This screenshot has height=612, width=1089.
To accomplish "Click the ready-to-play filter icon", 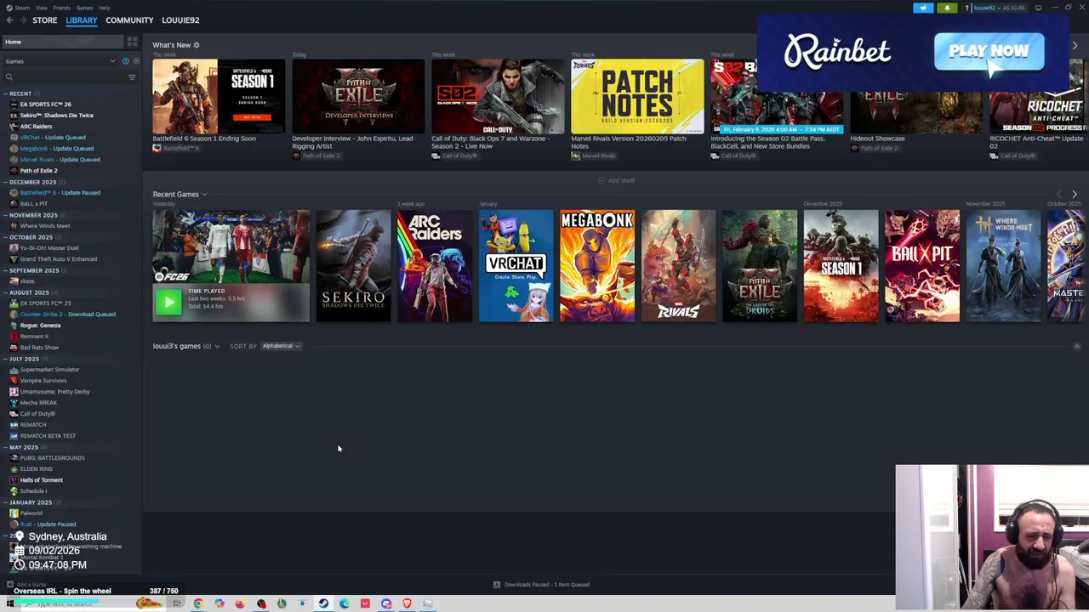I will (x=136, y=61).
